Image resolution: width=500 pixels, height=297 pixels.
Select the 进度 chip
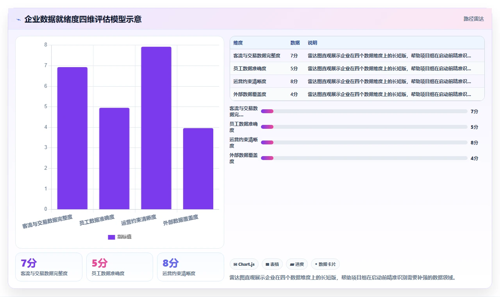point(297,264)
